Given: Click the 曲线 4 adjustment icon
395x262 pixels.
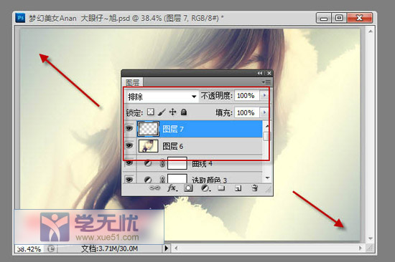Looking at the screenshot, I should click(148, 163).
